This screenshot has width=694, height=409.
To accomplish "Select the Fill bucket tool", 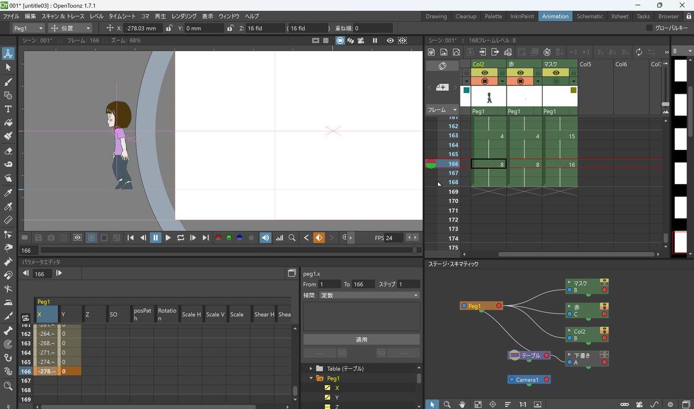I will (x=8, y=123).
